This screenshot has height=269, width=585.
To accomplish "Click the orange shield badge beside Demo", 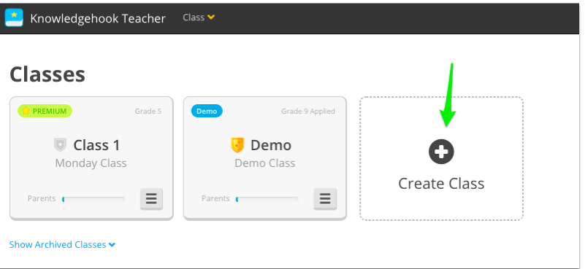I will [x=237, y=145].
